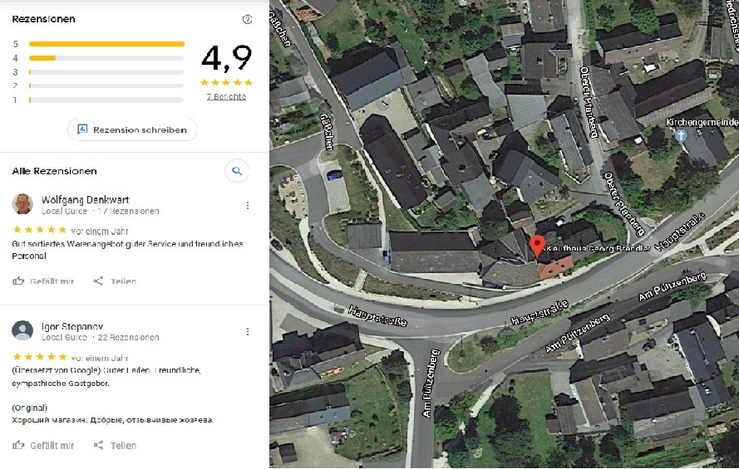Viewport: 739px width, 469px height.
Task: Select the red Kaufhaus Georg Brändler map pin
Action: point(537,246)
